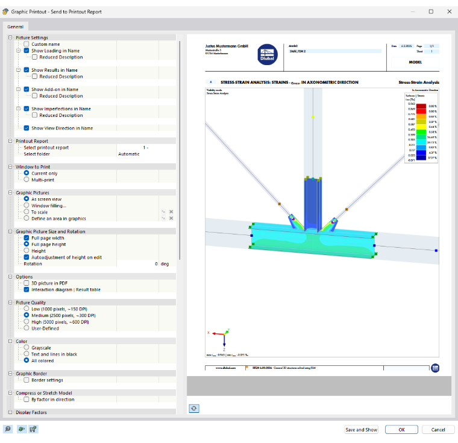Screen dimensions: 458x443
Task: Toggle Interaction diagram | Result table checkbox
Action: [27, 289]
